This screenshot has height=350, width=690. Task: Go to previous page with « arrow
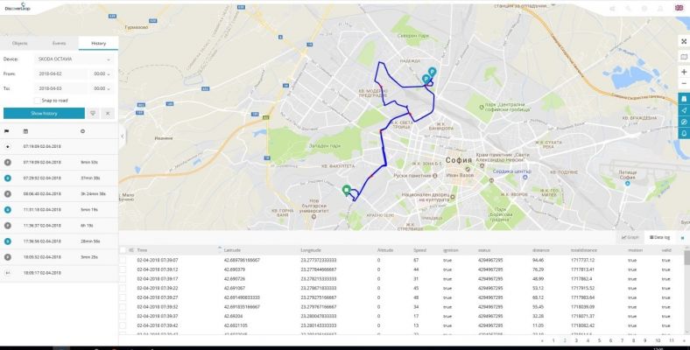[x=542, y=340]
